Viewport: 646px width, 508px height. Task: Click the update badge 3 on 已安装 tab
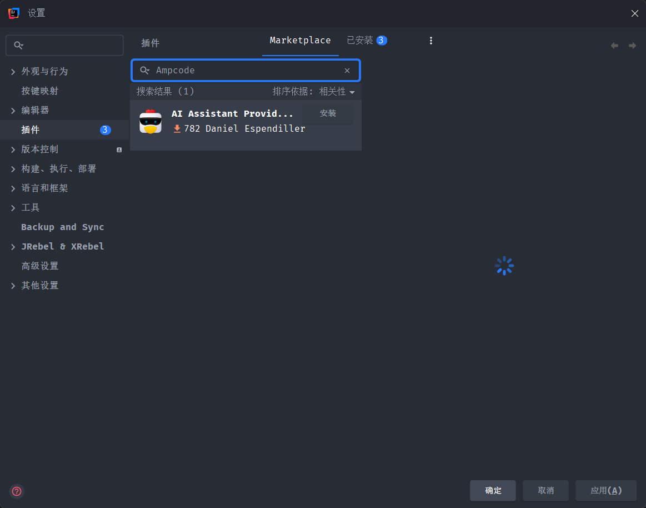(x=382, y=41)
